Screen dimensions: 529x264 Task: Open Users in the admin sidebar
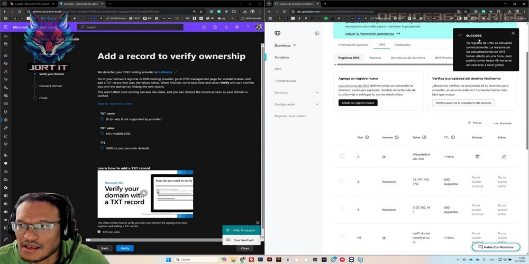coord(5,71)
